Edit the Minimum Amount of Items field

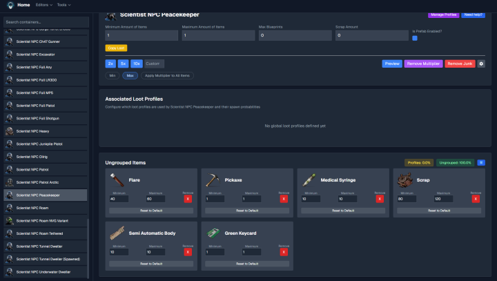[x=142, y=35]
